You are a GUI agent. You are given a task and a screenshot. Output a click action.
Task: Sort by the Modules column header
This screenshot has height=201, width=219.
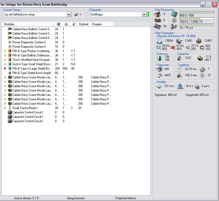pyautogui.click(x=9, y=24)
